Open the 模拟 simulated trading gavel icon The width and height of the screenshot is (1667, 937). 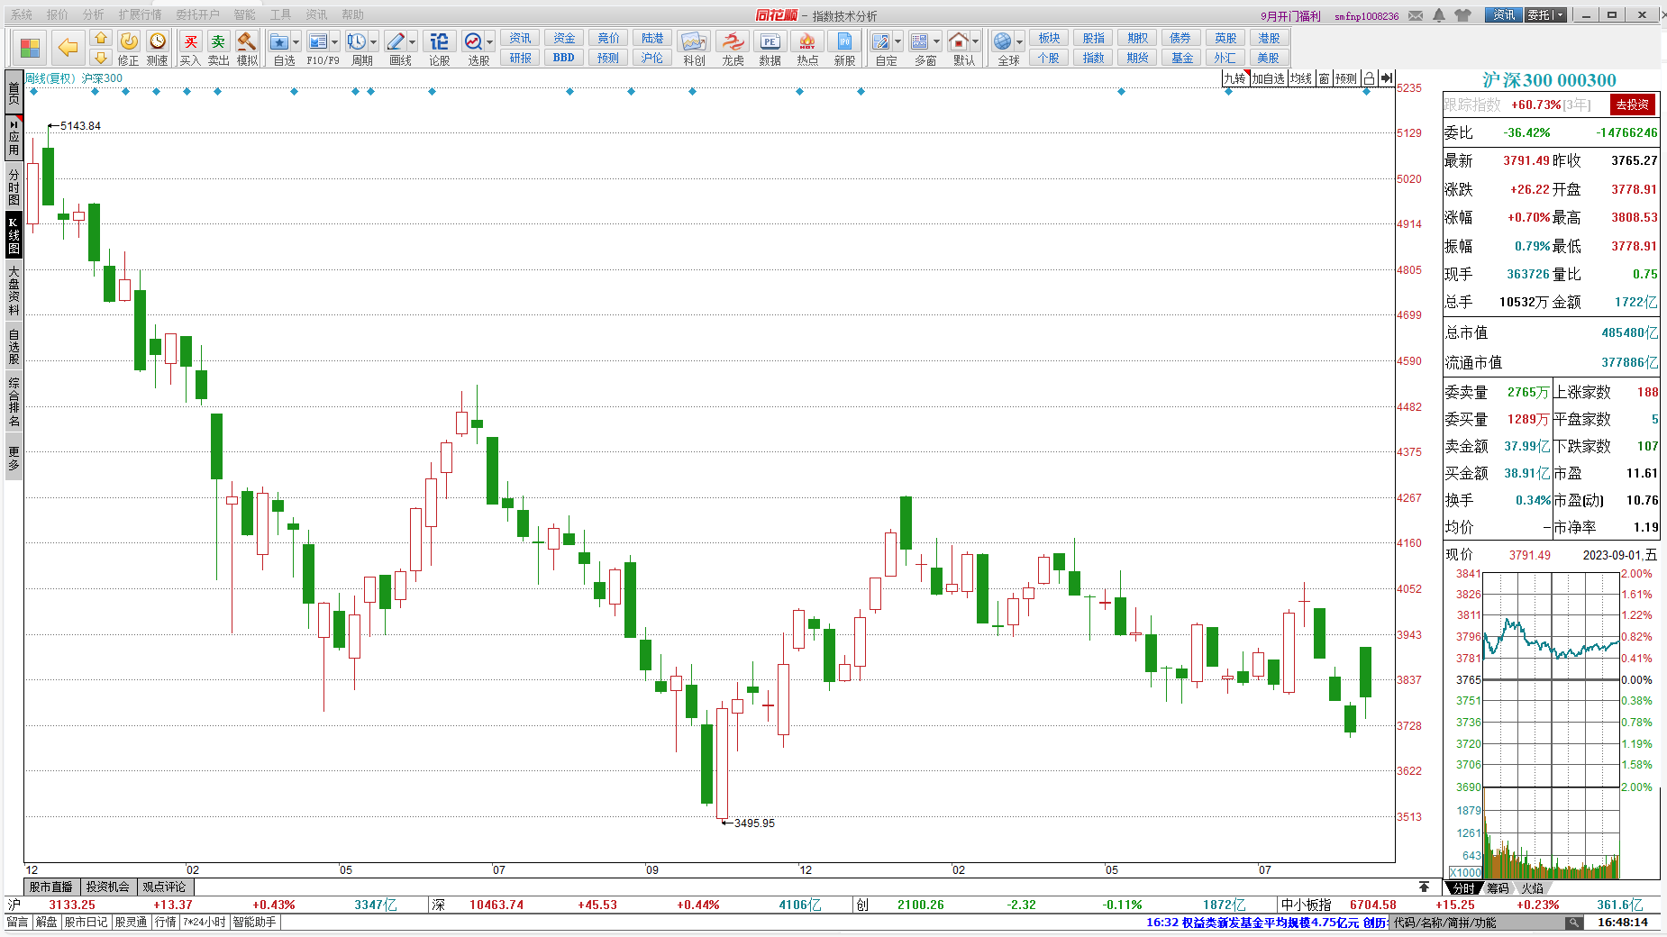click(246, 48)
